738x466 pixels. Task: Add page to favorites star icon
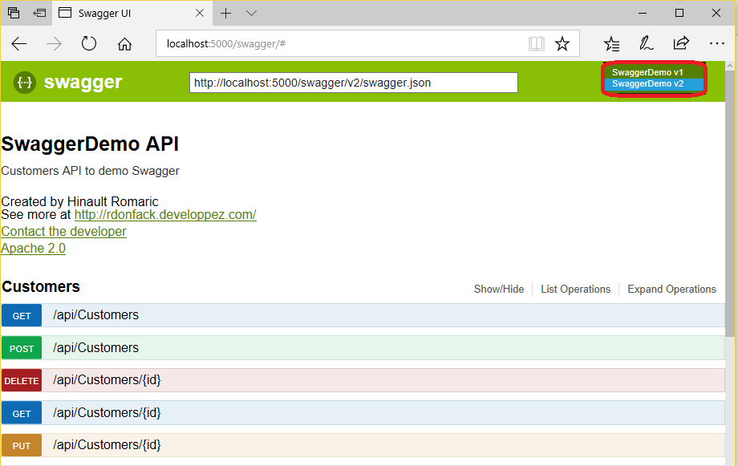(x=562, y=44)
